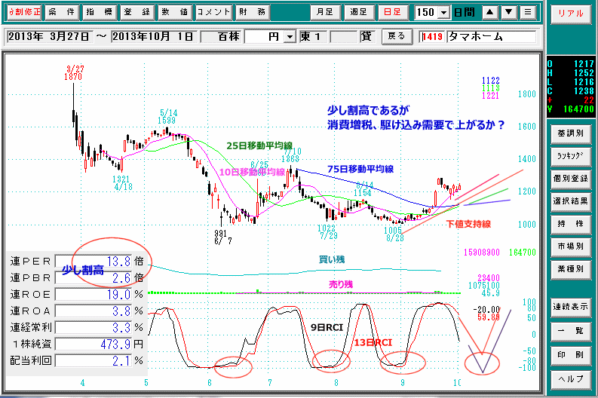Open the ランキング button
The width and height of the screenshot is (598, 398).
(x=571, y=156)
